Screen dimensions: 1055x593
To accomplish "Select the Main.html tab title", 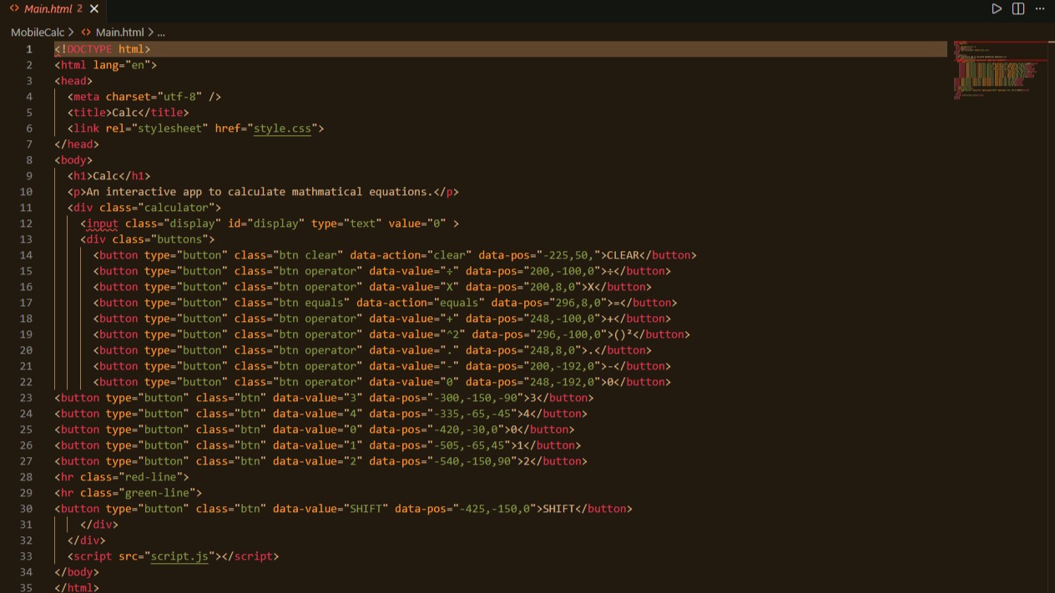I will point(48,8).
